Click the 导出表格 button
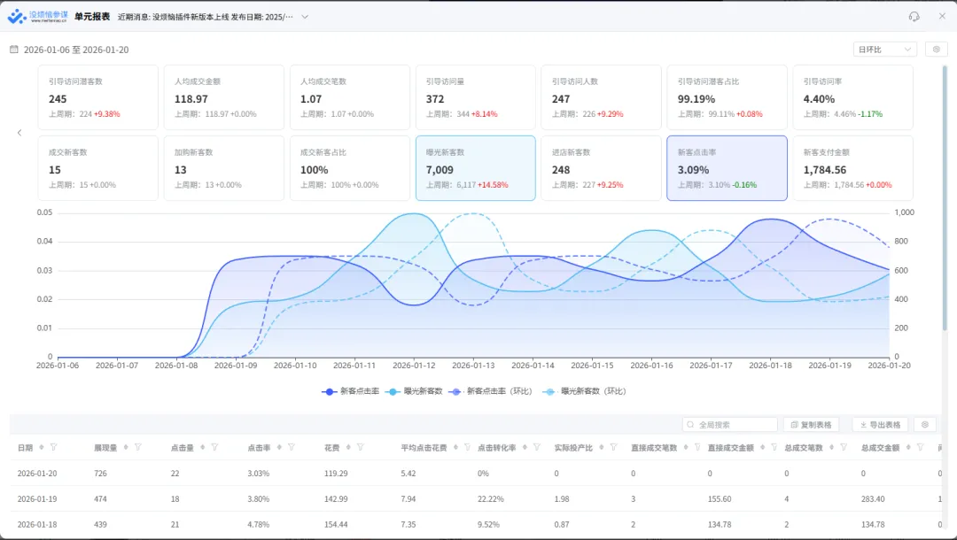The width and height of the screenshot is (957, 540). (880, 424)
